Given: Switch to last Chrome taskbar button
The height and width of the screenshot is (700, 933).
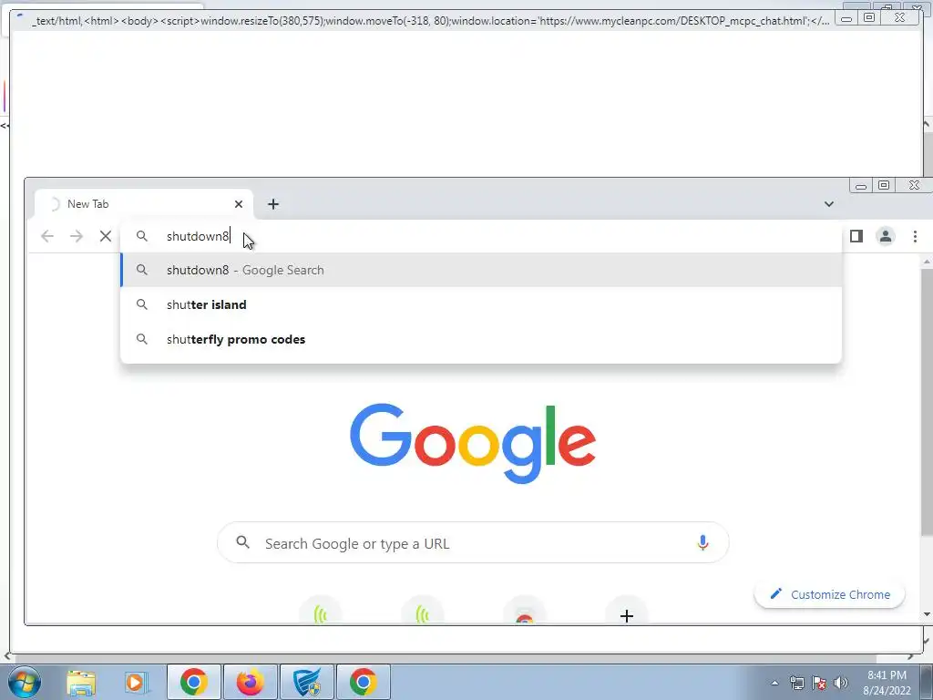Looking at the screenshot, I should (x=363, y=682).
